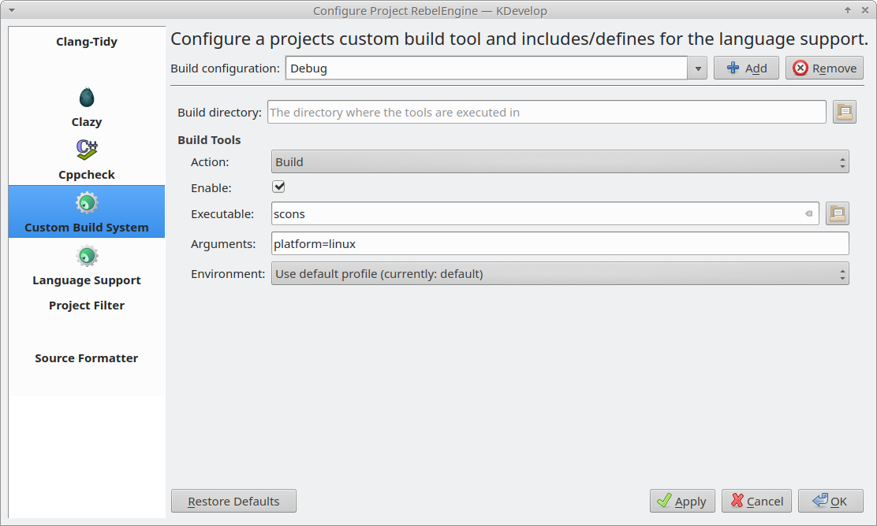The height and width of the screenshot is (526, 877).
Task: Close the Configure Project dialog window
Action: click(864, 10)
